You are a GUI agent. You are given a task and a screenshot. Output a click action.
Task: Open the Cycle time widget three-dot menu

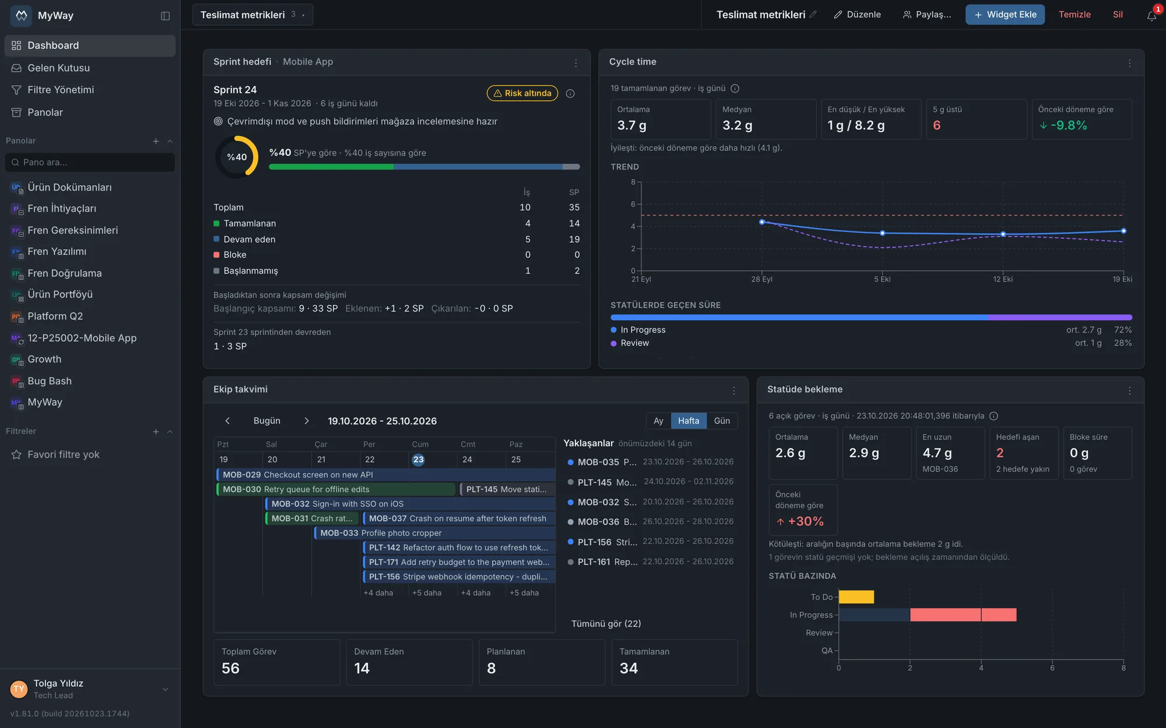[1130, 63]
